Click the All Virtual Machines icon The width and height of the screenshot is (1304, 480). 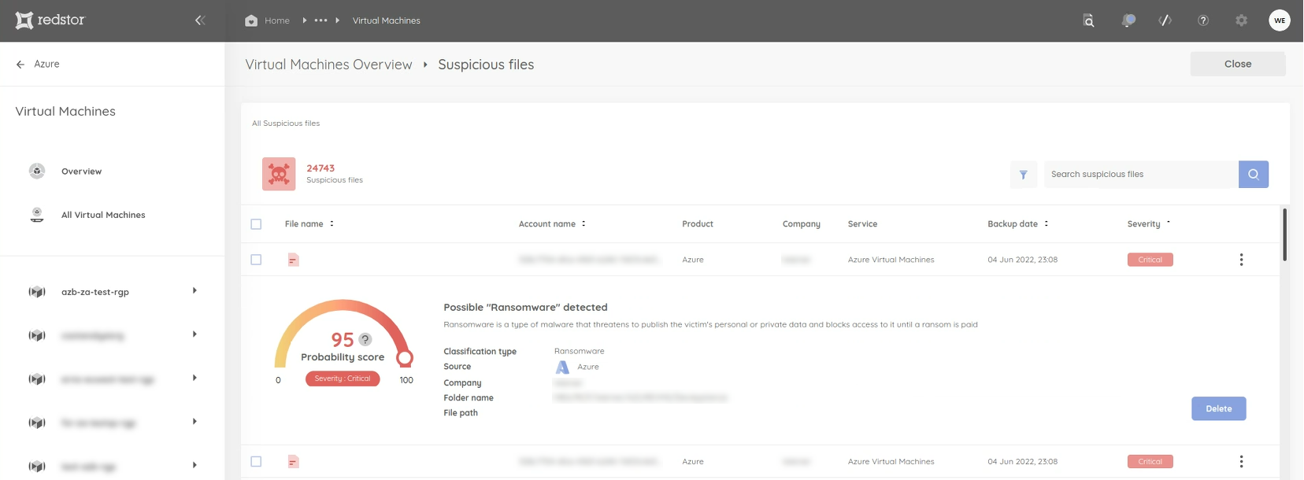pyautogui.click(x=37, y=215)
